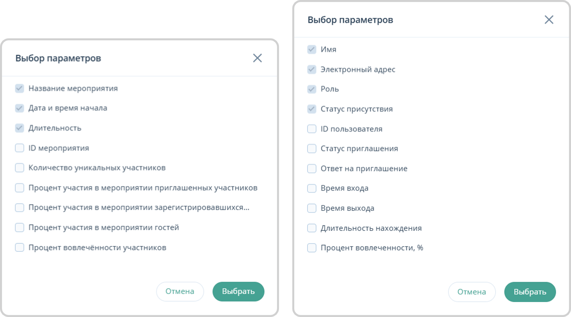This screenshot has width=571, height=317.
Task: Enable the "Время входа" parameter
Action: tap(311, 188)
